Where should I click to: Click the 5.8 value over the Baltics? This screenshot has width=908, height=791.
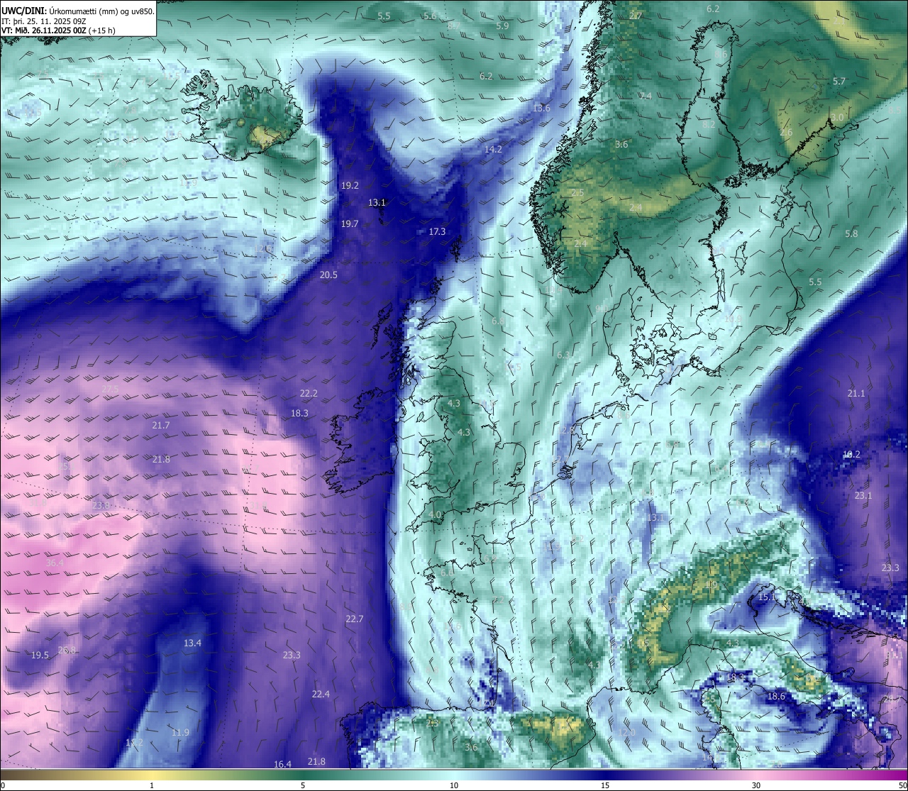pos(851,233)
